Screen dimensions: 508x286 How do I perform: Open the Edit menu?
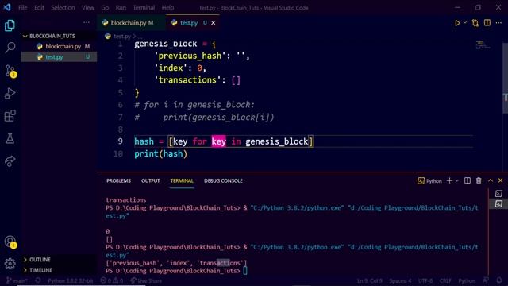(39, 7)
